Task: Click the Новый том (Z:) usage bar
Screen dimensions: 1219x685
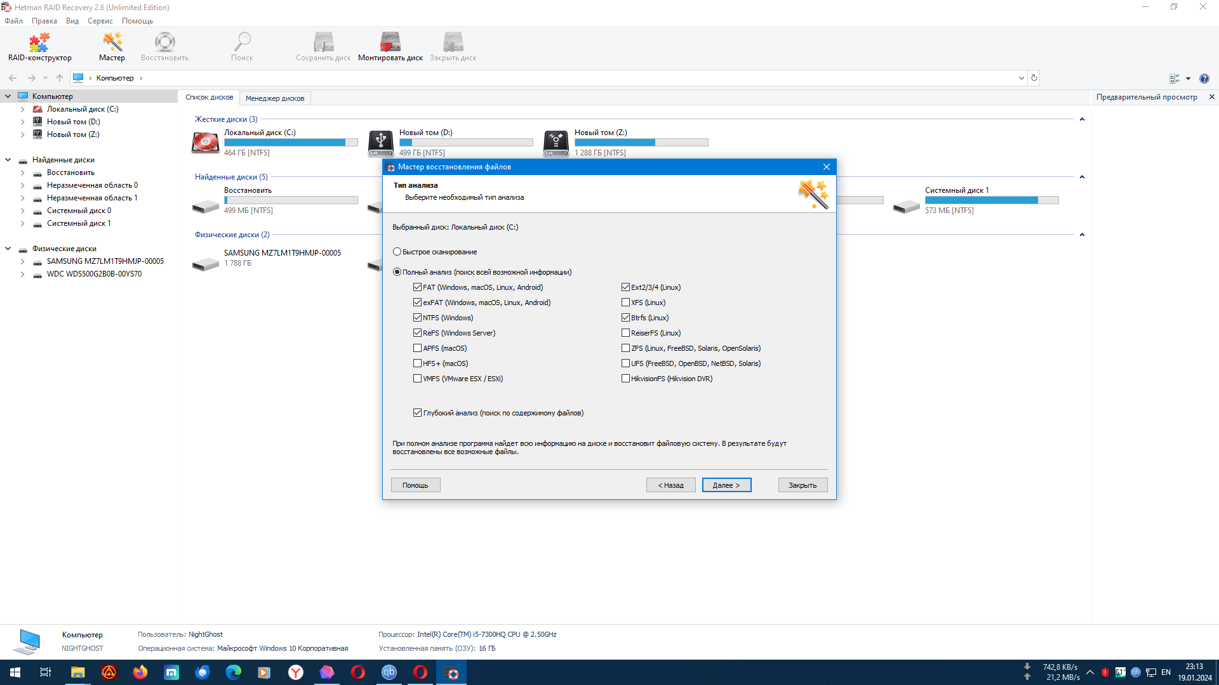Action: tap(641, 143)
